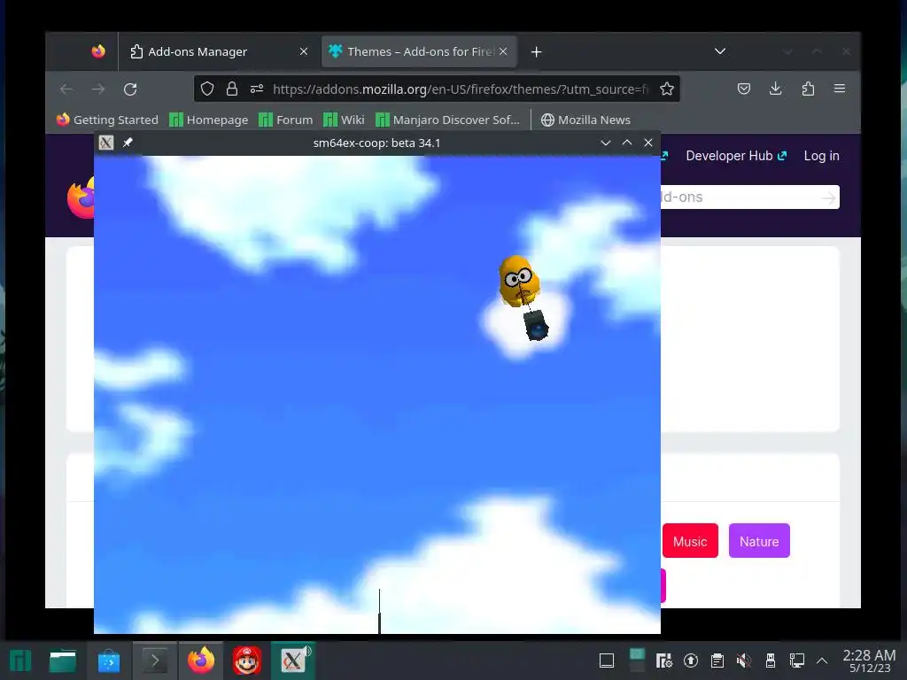Open the list all tabs dropdown
Image resolution: width=907 pixels, height=680 pixels.
[719, 51]
